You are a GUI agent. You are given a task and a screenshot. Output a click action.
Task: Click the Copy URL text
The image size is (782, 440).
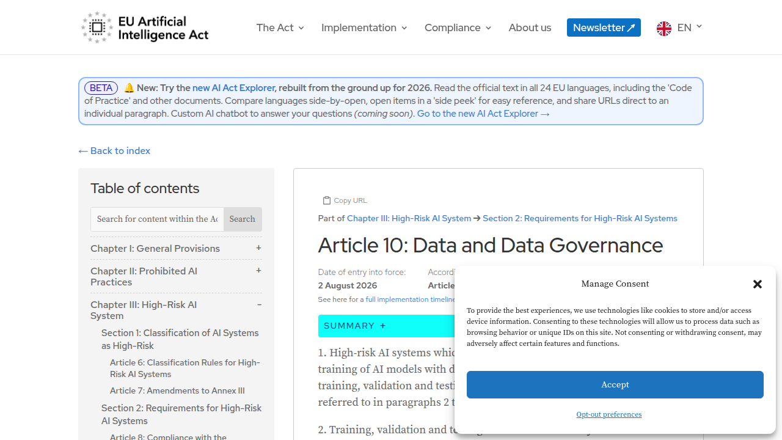(x=351, y=200)
